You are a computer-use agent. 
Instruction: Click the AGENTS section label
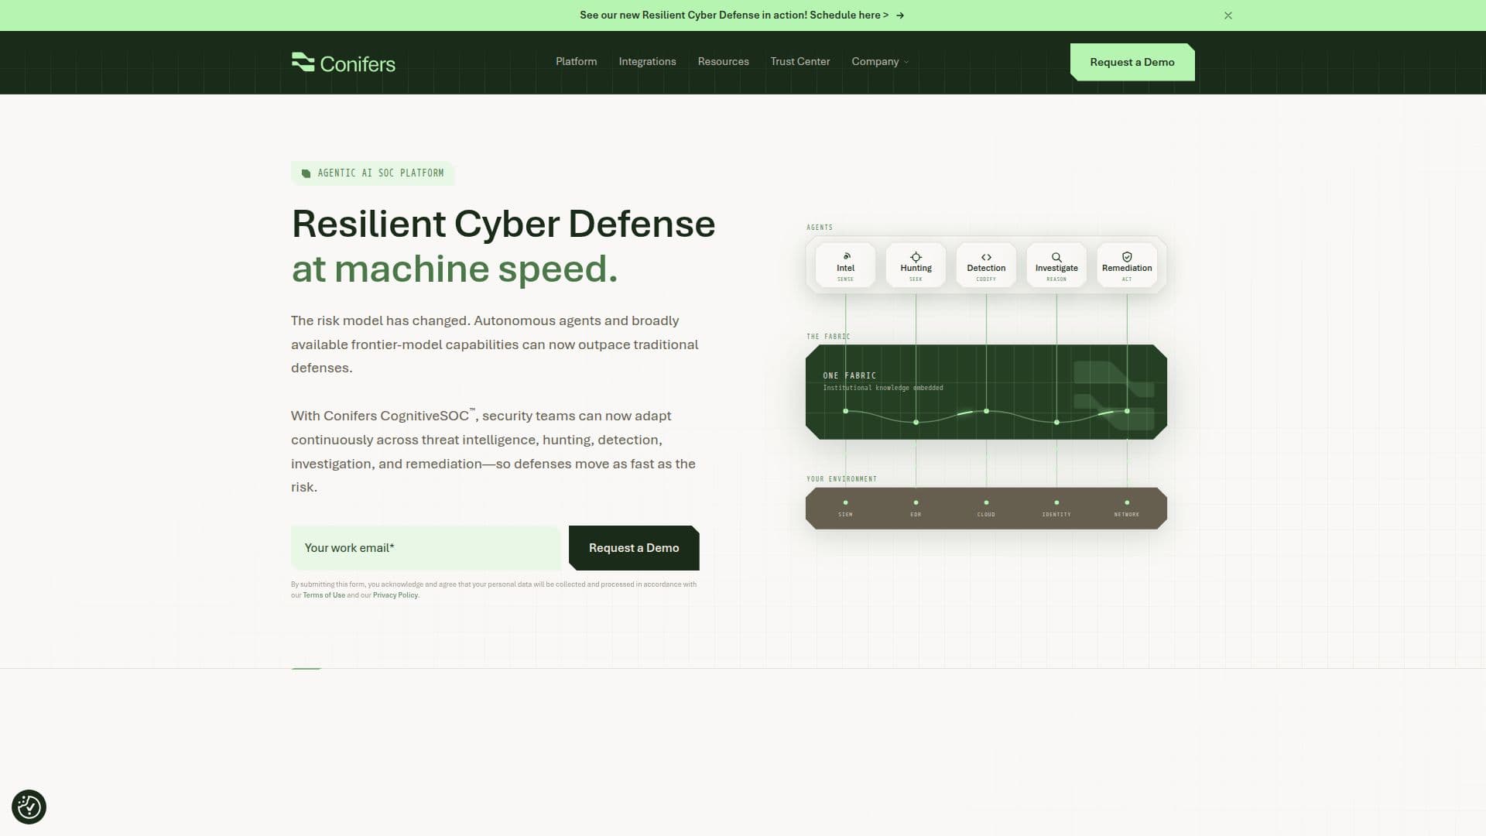pos(820,228)
